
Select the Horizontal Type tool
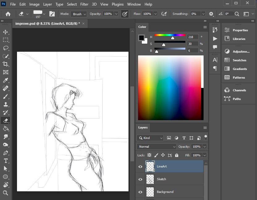click(x=6, y=161)
